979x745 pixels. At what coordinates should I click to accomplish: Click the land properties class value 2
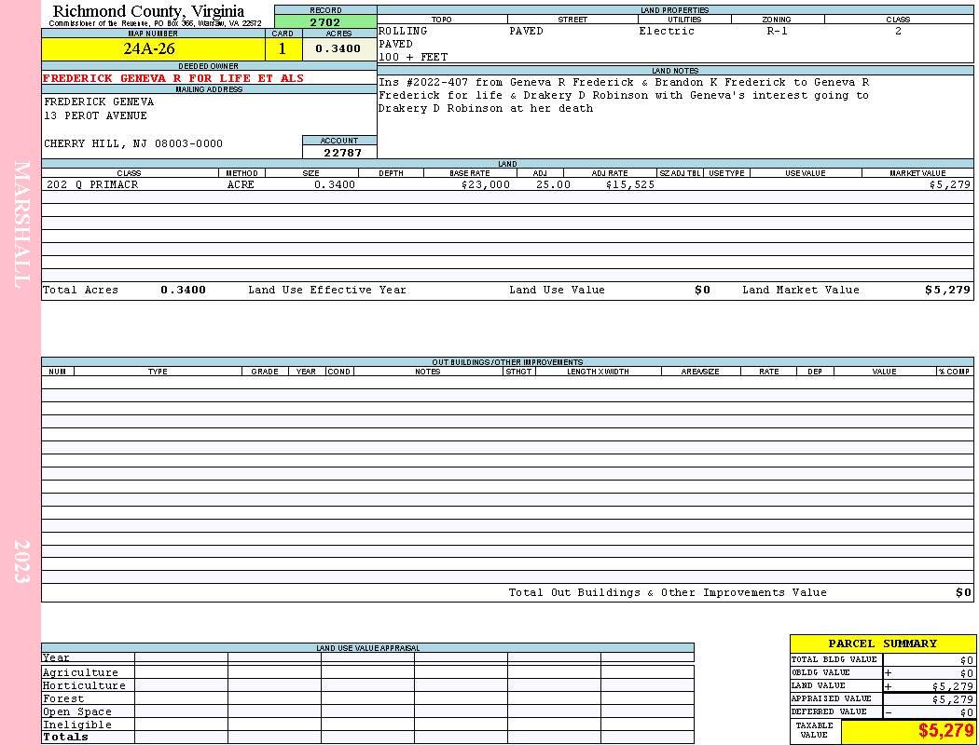coord(898,31)
